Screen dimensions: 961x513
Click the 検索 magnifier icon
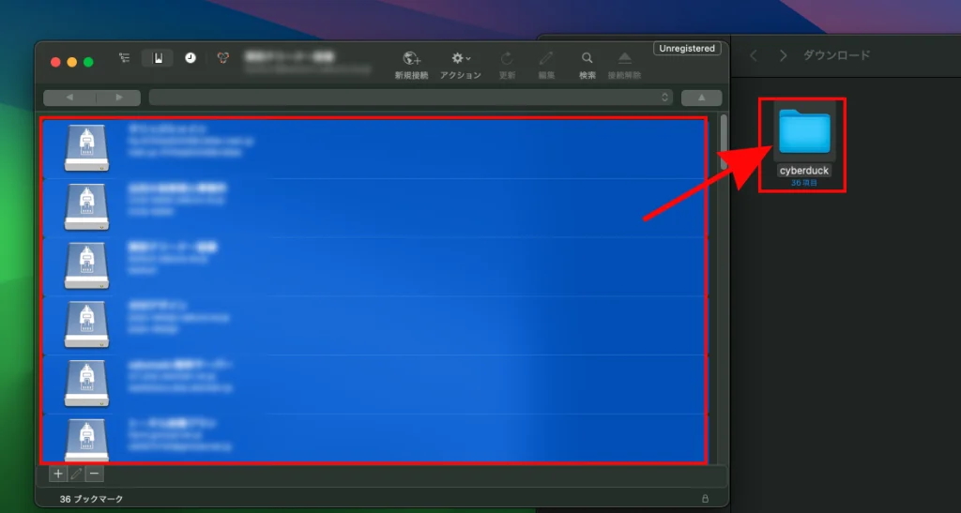[587, 59]
